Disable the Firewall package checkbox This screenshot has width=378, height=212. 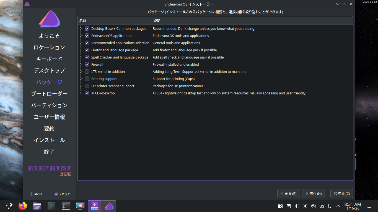click(x=87, y=64)
